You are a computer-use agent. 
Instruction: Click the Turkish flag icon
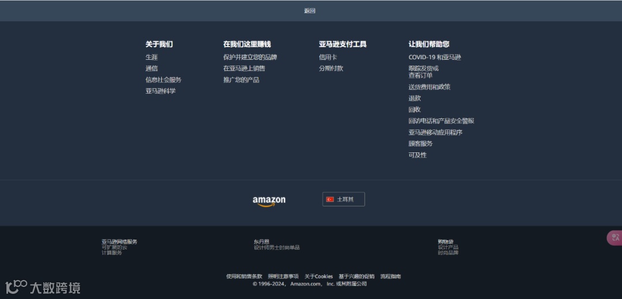[329, 199]
